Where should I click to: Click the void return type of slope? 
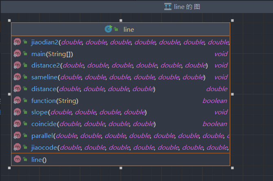coord(221,112)
